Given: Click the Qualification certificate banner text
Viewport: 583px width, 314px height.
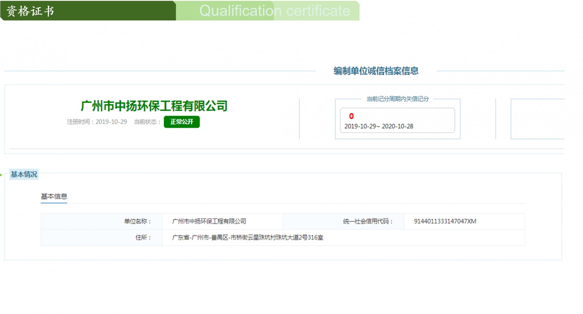Looking at the screenshot, I should tap(274, 11).
